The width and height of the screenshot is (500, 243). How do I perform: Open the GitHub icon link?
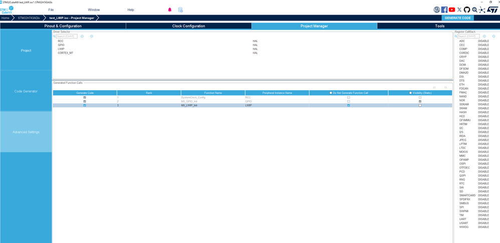(467, 10)
